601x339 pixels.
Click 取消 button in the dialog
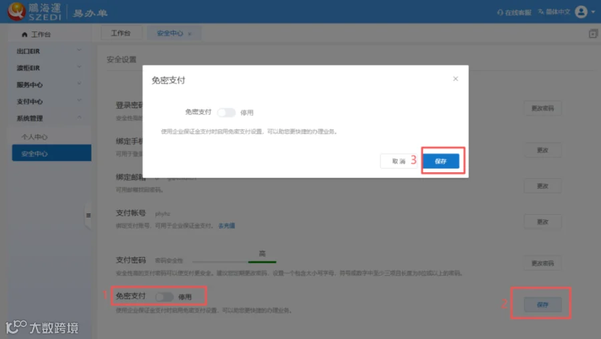pos(399,161)
